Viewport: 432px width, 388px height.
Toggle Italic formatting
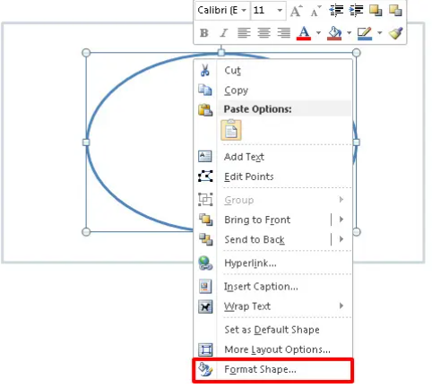click(x=223, y=33)
